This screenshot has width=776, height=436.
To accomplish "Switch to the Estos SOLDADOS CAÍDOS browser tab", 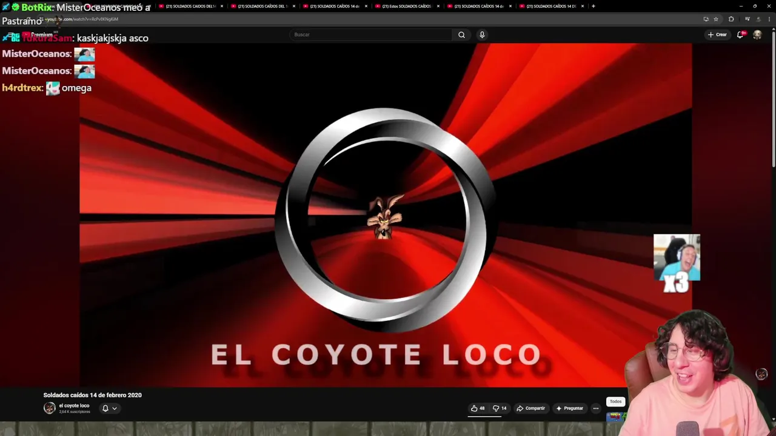I will pos(406,6).
